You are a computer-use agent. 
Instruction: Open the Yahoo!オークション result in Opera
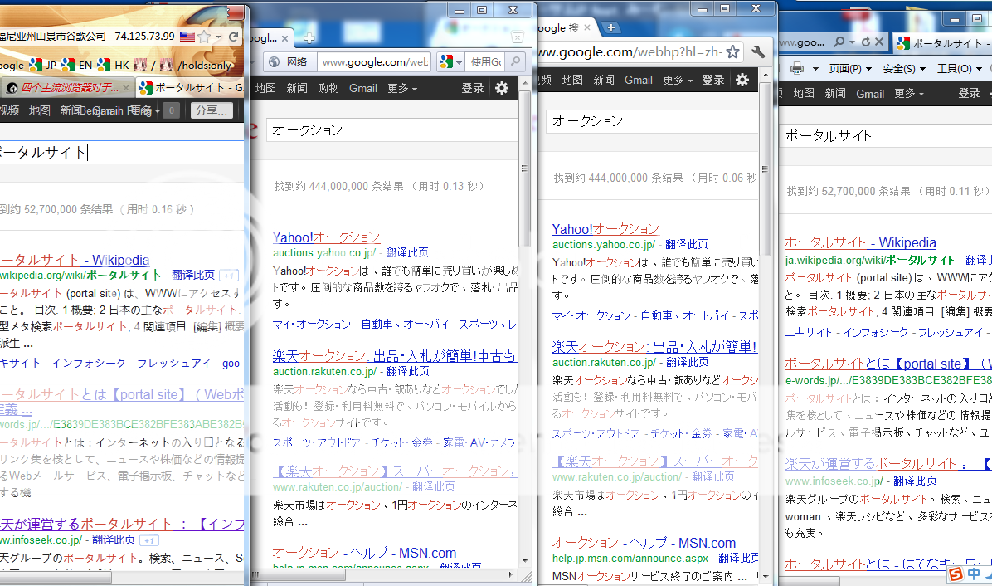pyautogui.click(x=327, y=237)
